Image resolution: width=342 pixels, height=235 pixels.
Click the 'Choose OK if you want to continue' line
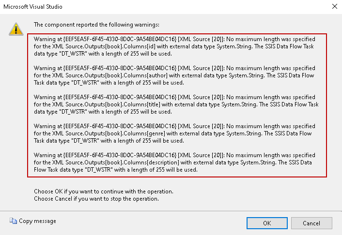104,191
